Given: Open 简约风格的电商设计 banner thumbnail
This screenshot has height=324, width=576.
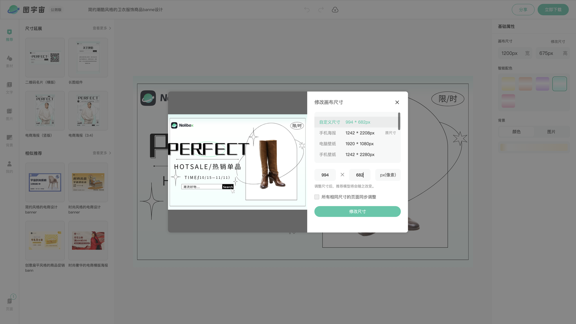Looking at the screenshot, I should pyautogui.click(x=45, y=182).
